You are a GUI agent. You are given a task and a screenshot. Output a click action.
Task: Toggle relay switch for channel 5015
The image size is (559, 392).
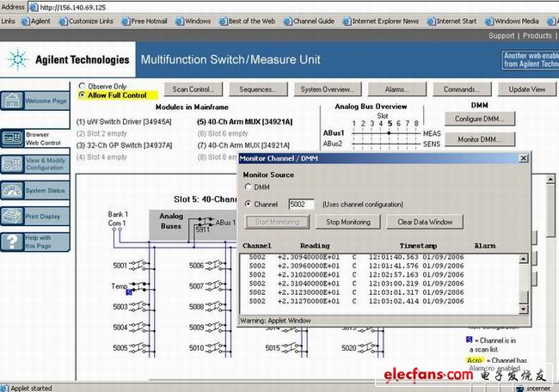(292, 346)
